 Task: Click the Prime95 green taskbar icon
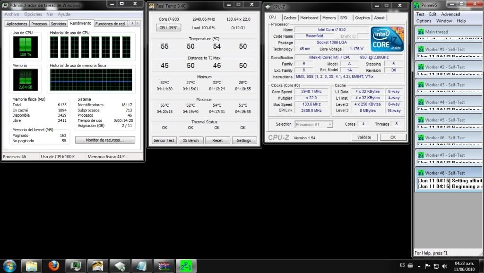coord(186,266)
